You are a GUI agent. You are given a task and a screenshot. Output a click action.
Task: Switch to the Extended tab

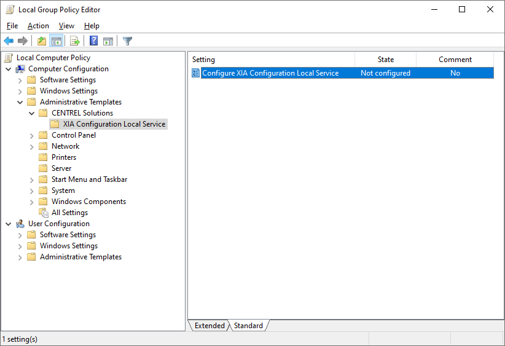pyautogui.click(x=209, y=326)
